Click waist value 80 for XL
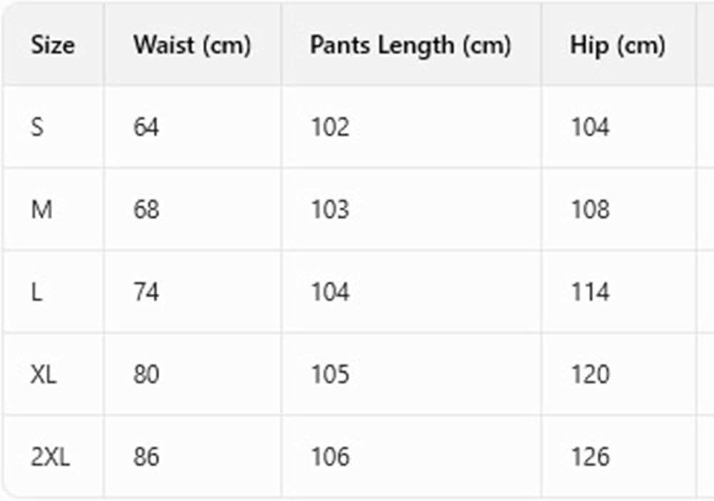The height and width of the screenshot is (501, 714). pyautogui.click(x=146, y=375)
